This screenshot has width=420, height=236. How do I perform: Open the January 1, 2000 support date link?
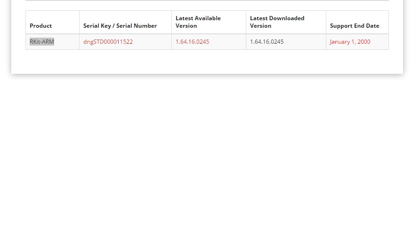[x=350, y=42]
